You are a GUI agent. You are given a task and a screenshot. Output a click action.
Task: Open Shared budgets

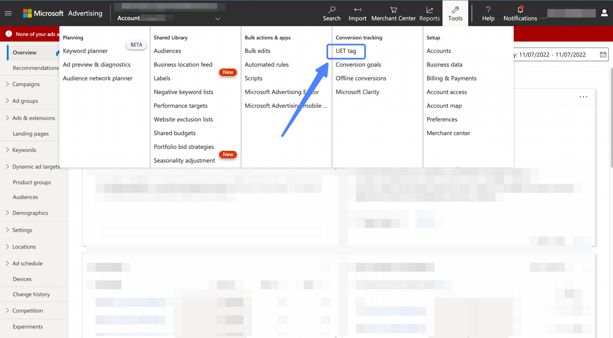(x=175, y=133)
